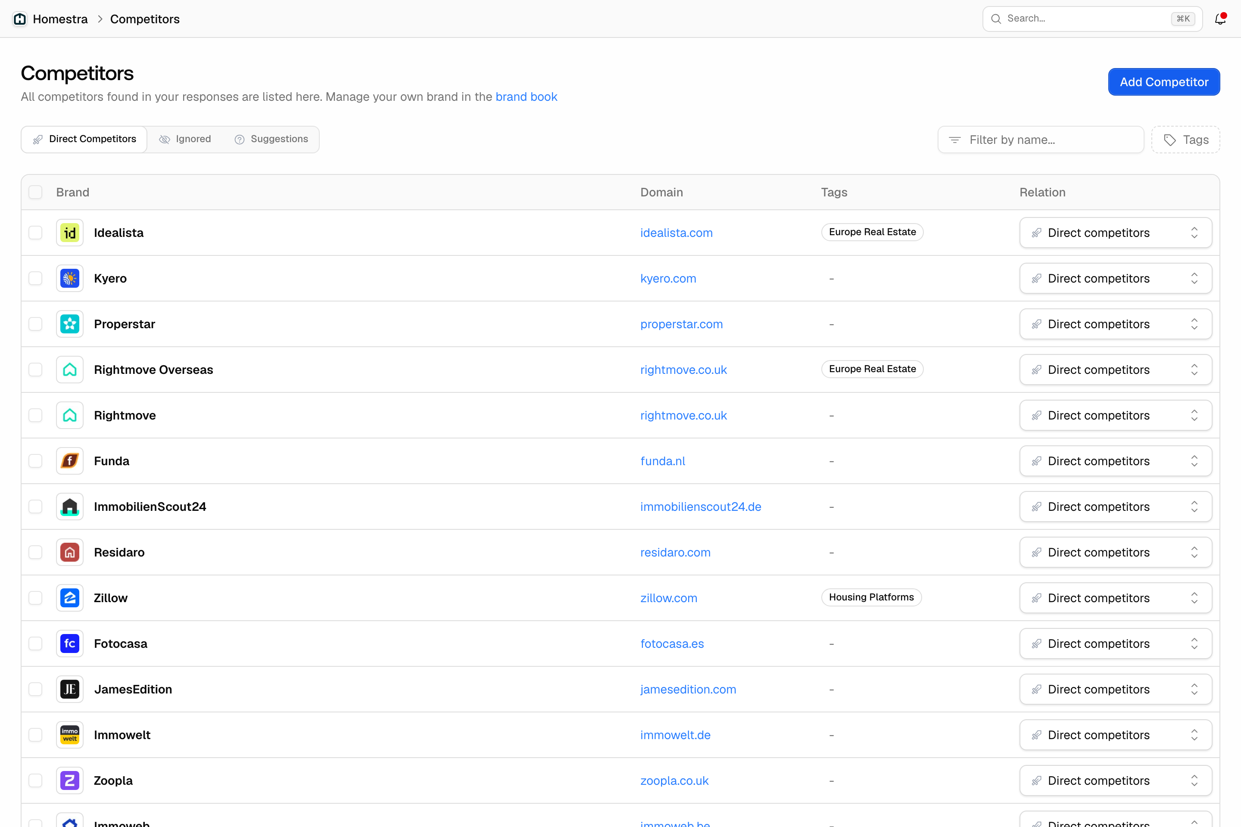Screen dimensions: 1241x827
Task: Focus the top Search field
Action: pos(1092,19)
